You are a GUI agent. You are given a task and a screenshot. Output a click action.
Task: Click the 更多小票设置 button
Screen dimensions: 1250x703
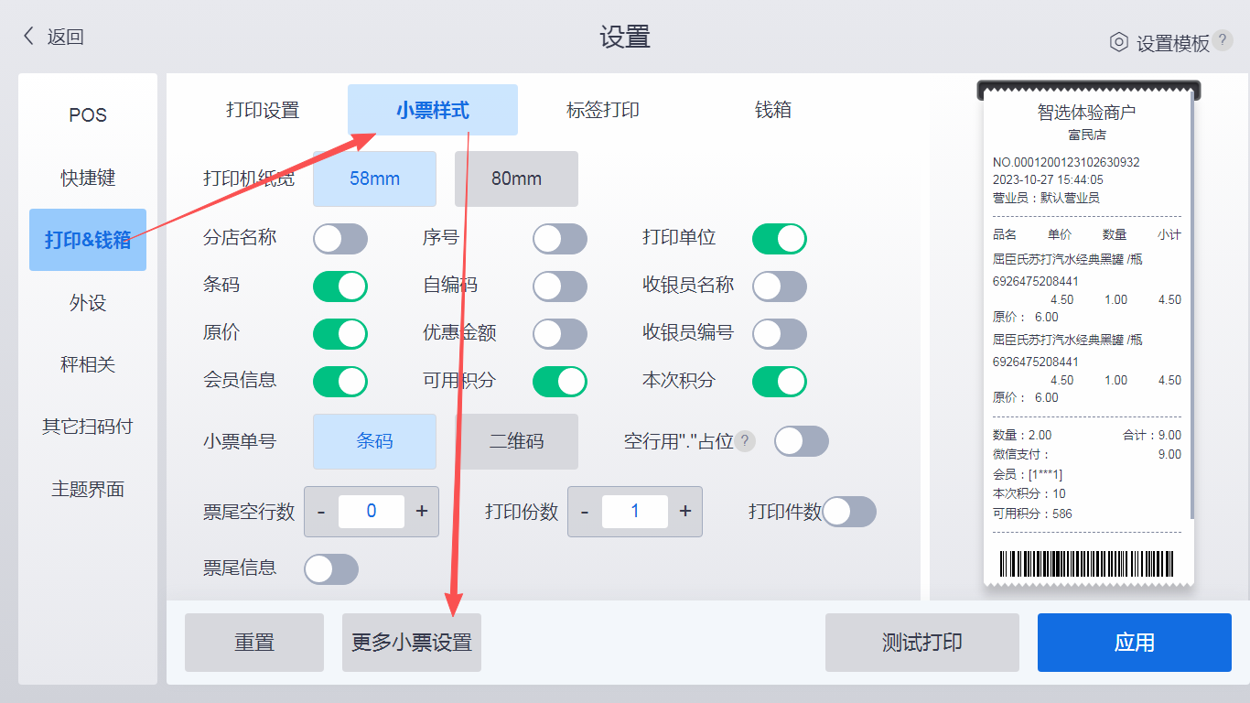click(412, 643)
